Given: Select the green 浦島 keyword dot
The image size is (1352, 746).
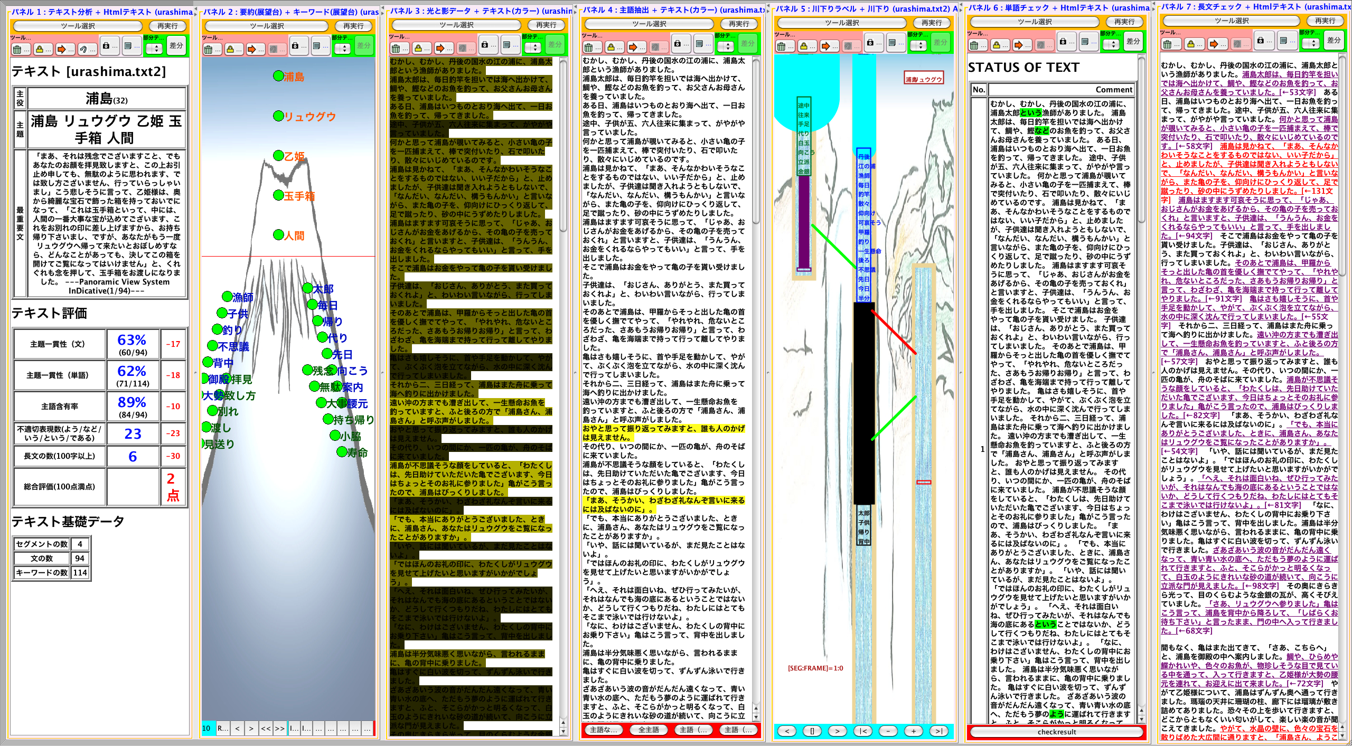Looking at the screenshot, I should 278,76.
